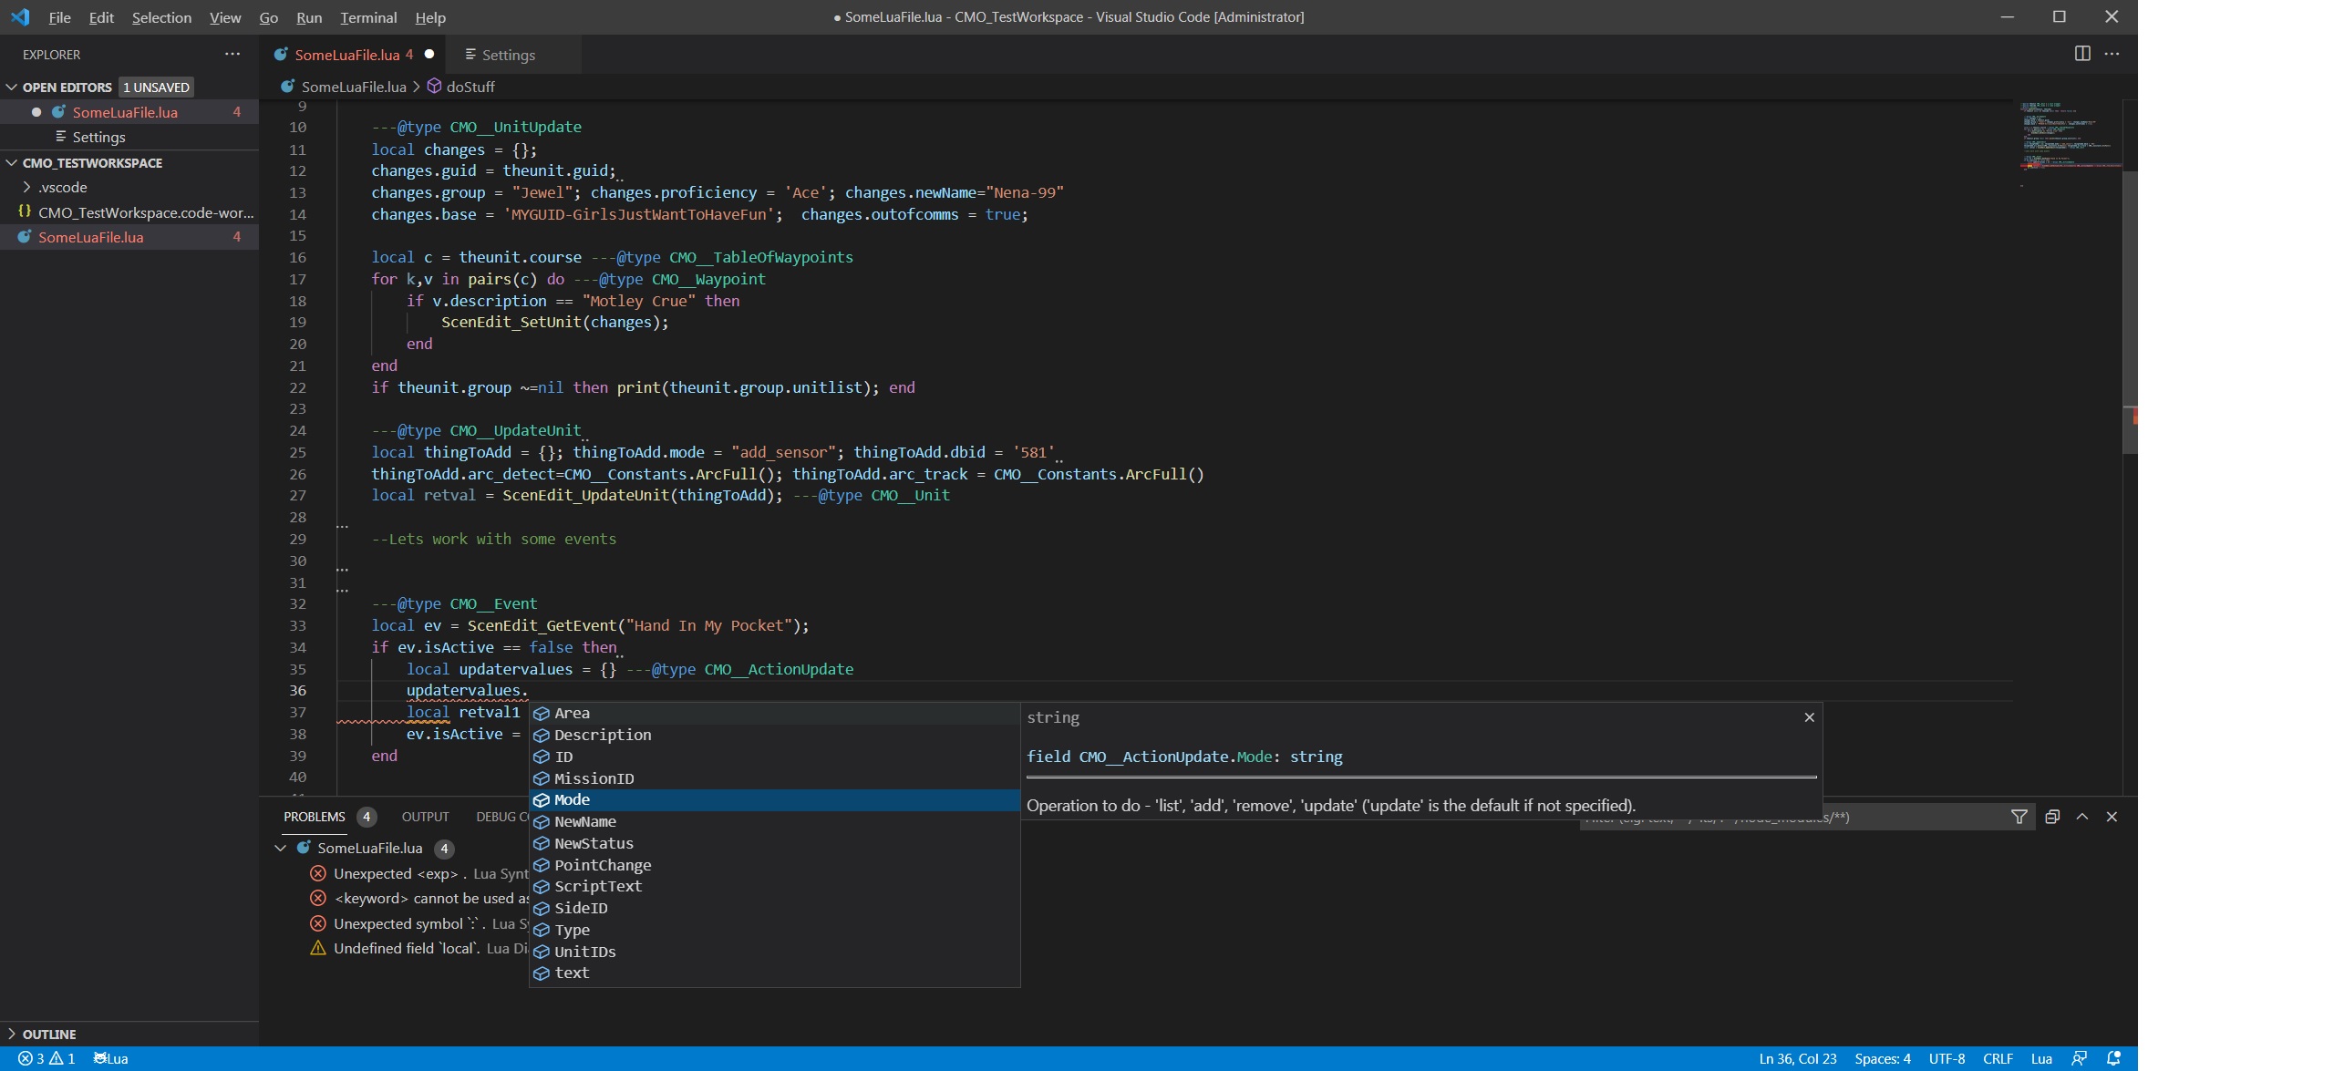
Task: Open notifications bell in status bar
Action: point(2113,1058)
